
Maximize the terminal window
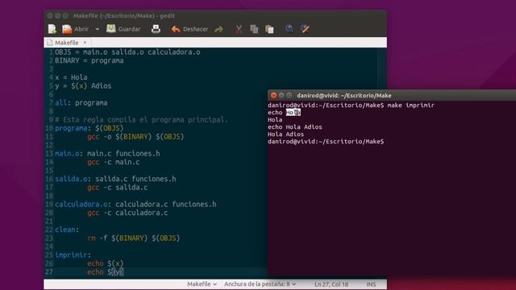click(289, 95)
